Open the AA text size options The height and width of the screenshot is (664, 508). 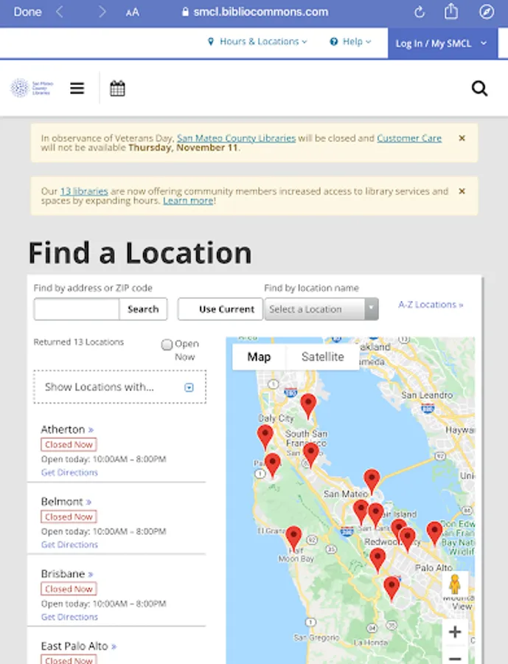(132, 13)
